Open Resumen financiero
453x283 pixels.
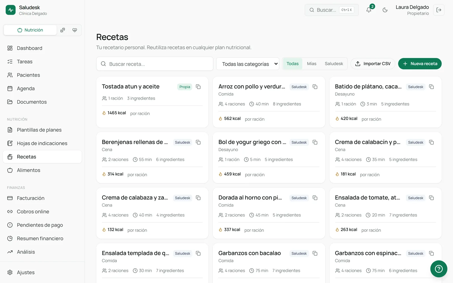tap(42, 238)
